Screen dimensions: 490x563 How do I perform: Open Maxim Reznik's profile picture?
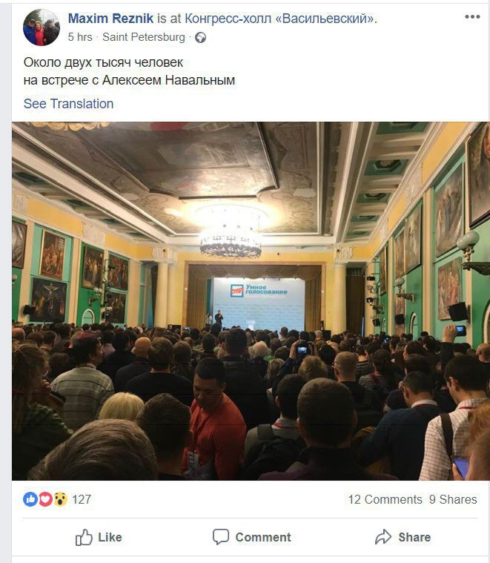click(x=42, y=27)
